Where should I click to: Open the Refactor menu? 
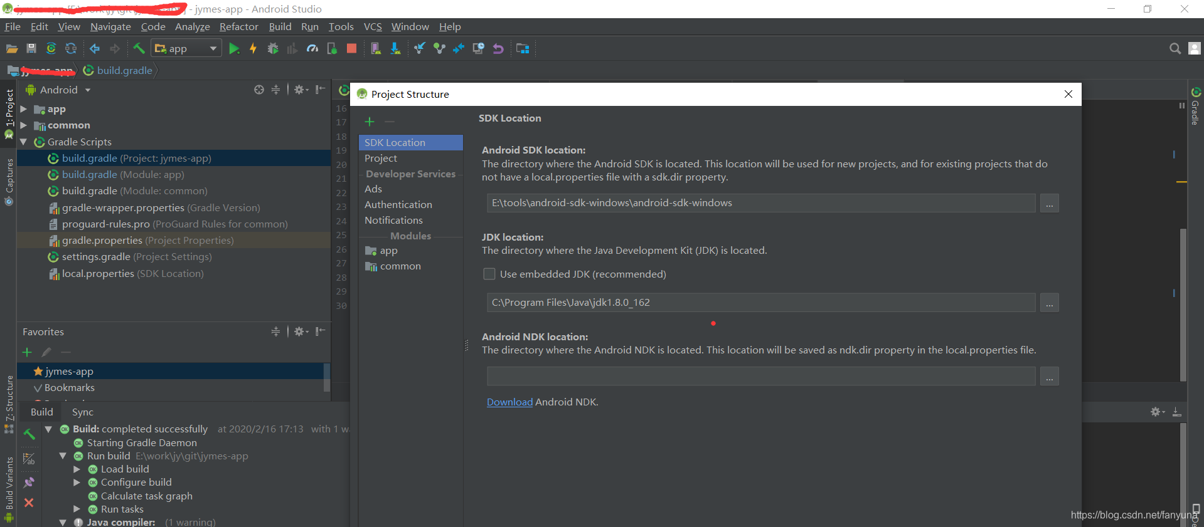click(238, 27)
